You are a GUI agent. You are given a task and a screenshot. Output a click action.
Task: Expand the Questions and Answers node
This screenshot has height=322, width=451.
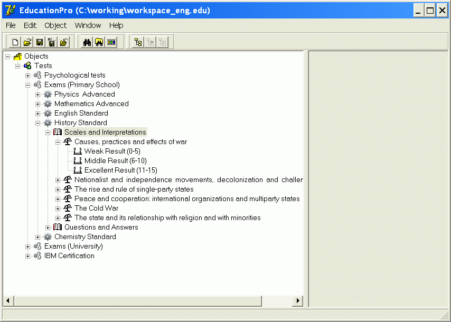[x=48, y=228]
